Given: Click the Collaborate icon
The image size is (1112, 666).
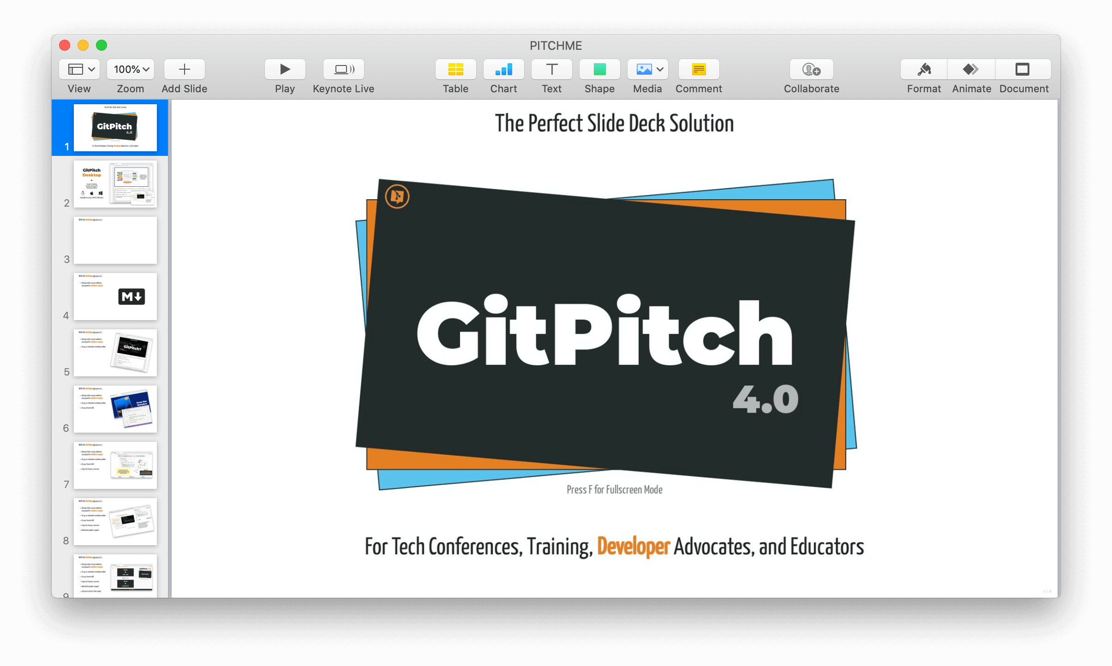Looking at the screenshot, I should (x=811, y=69).
